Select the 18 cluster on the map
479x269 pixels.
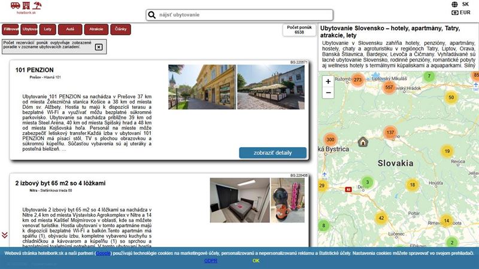click(412, 185)
